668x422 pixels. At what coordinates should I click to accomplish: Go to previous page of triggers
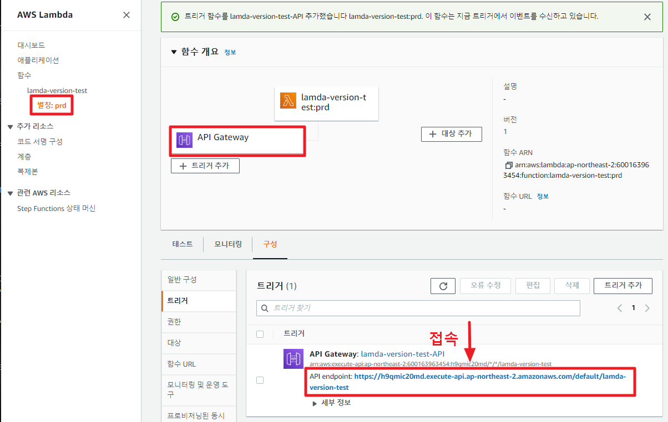pos(619,308)
